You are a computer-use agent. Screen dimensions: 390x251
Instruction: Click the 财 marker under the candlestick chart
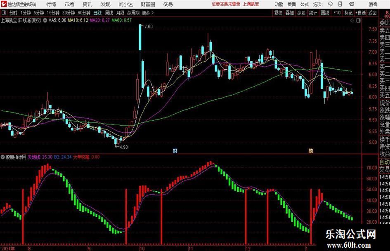[x=175, y=150]
